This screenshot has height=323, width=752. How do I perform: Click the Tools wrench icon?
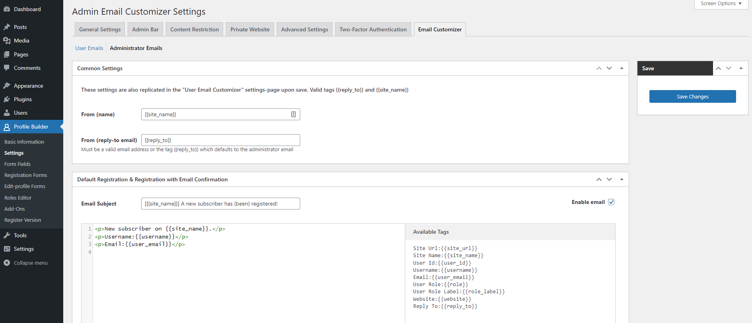point(7,235)
